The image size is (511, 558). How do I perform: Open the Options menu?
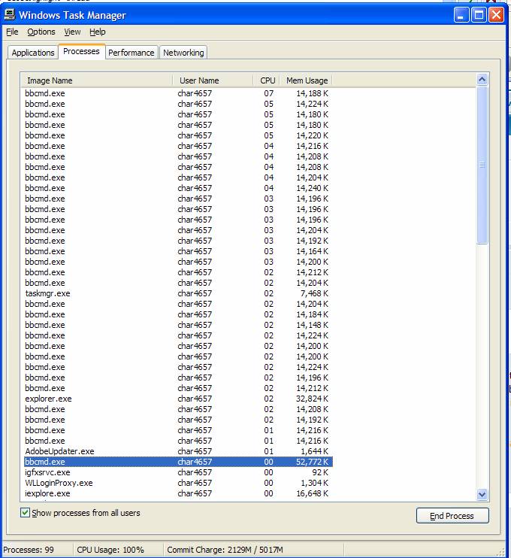pos(41,32)
